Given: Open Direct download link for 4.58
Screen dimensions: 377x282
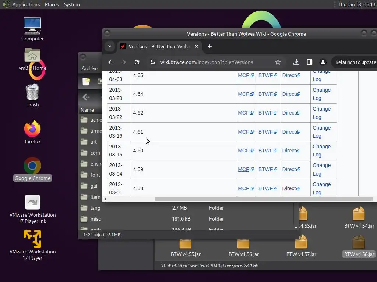Looking at the screenshot, I should click(291, 188).
